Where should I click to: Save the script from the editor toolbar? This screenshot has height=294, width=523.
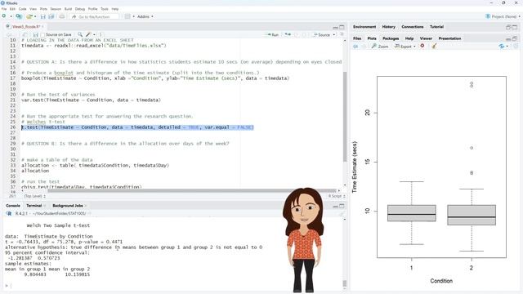click(x=35, y=34)
